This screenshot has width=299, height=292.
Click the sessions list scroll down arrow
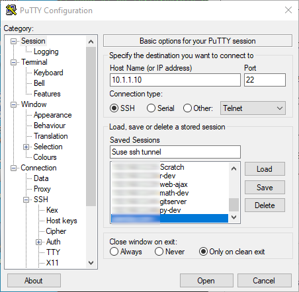234,217
